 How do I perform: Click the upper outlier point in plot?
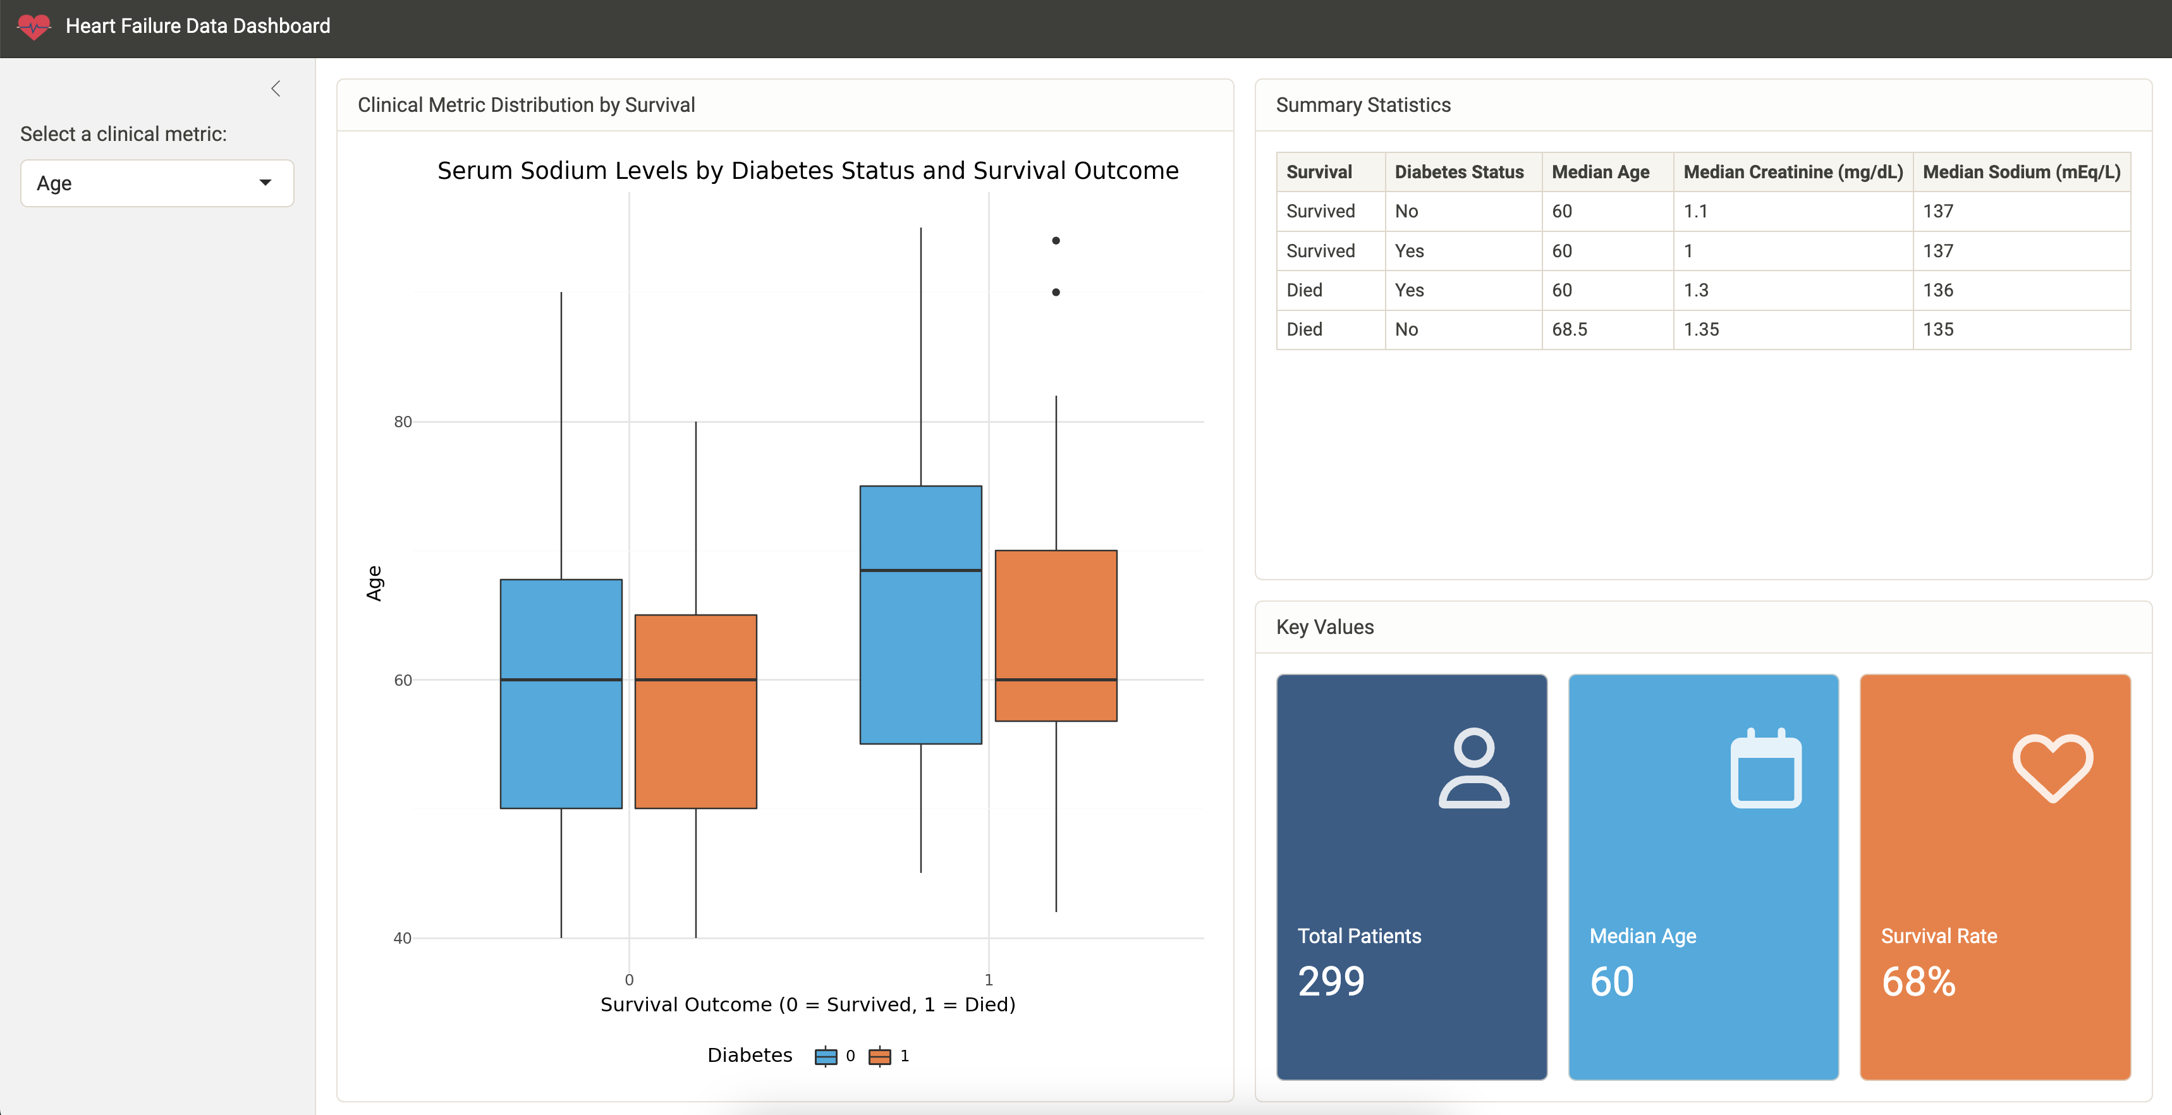tap(1056, 241)
